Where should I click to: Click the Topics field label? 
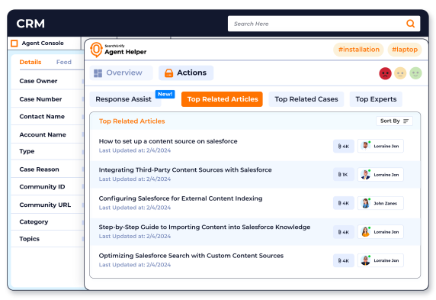30,239
